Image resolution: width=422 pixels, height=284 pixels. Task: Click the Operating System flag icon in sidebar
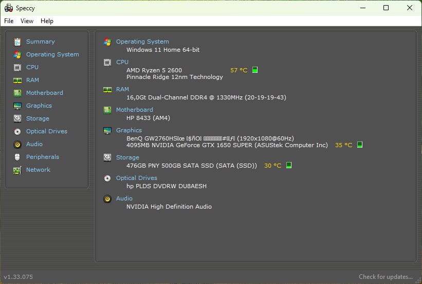pos(17,54)
